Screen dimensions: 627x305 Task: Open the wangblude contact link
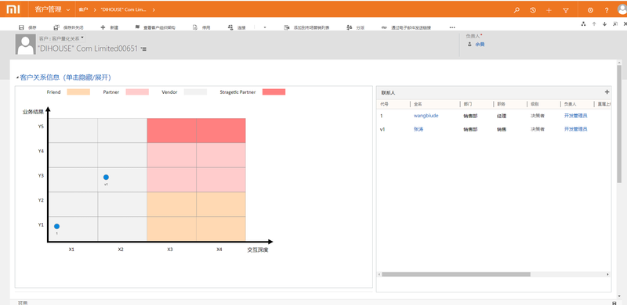click(426, 116)
